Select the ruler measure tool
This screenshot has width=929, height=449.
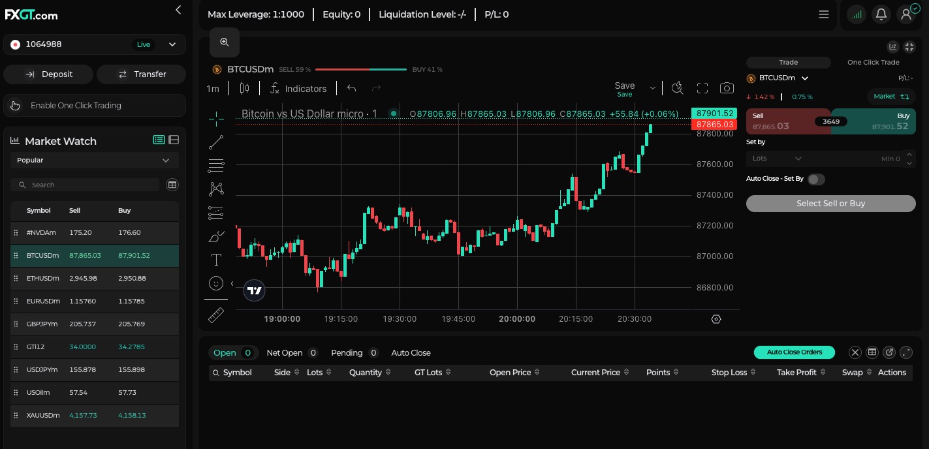(216, 315)
